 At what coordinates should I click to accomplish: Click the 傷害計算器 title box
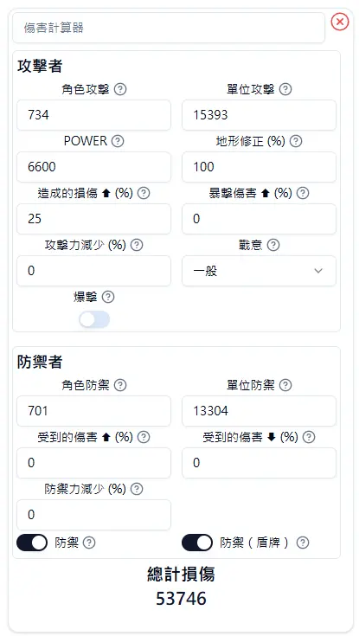(x=169, y=28)
